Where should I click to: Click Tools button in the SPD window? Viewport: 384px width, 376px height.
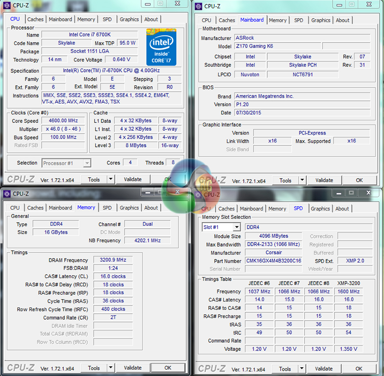click(285, 369)
